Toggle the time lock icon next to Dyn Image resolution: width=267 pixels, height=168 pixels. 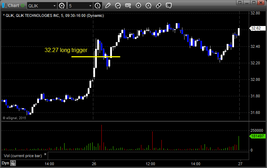(x=13, y=163)
